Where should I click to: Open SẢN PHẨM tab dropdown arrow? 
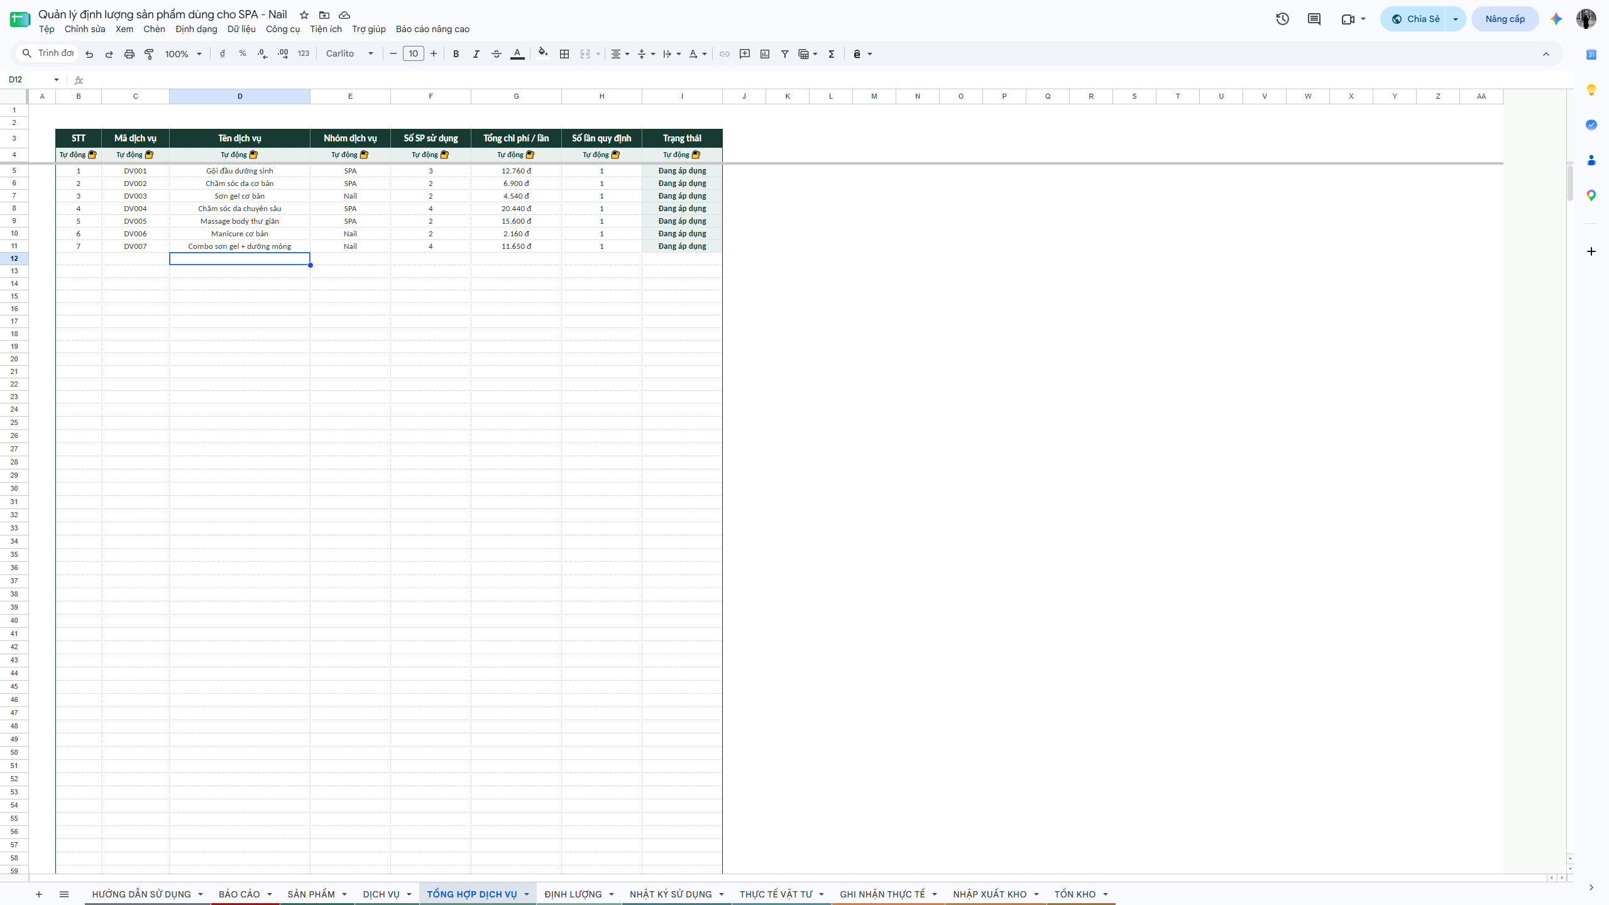pyautogui.click(x=344, y=894)
